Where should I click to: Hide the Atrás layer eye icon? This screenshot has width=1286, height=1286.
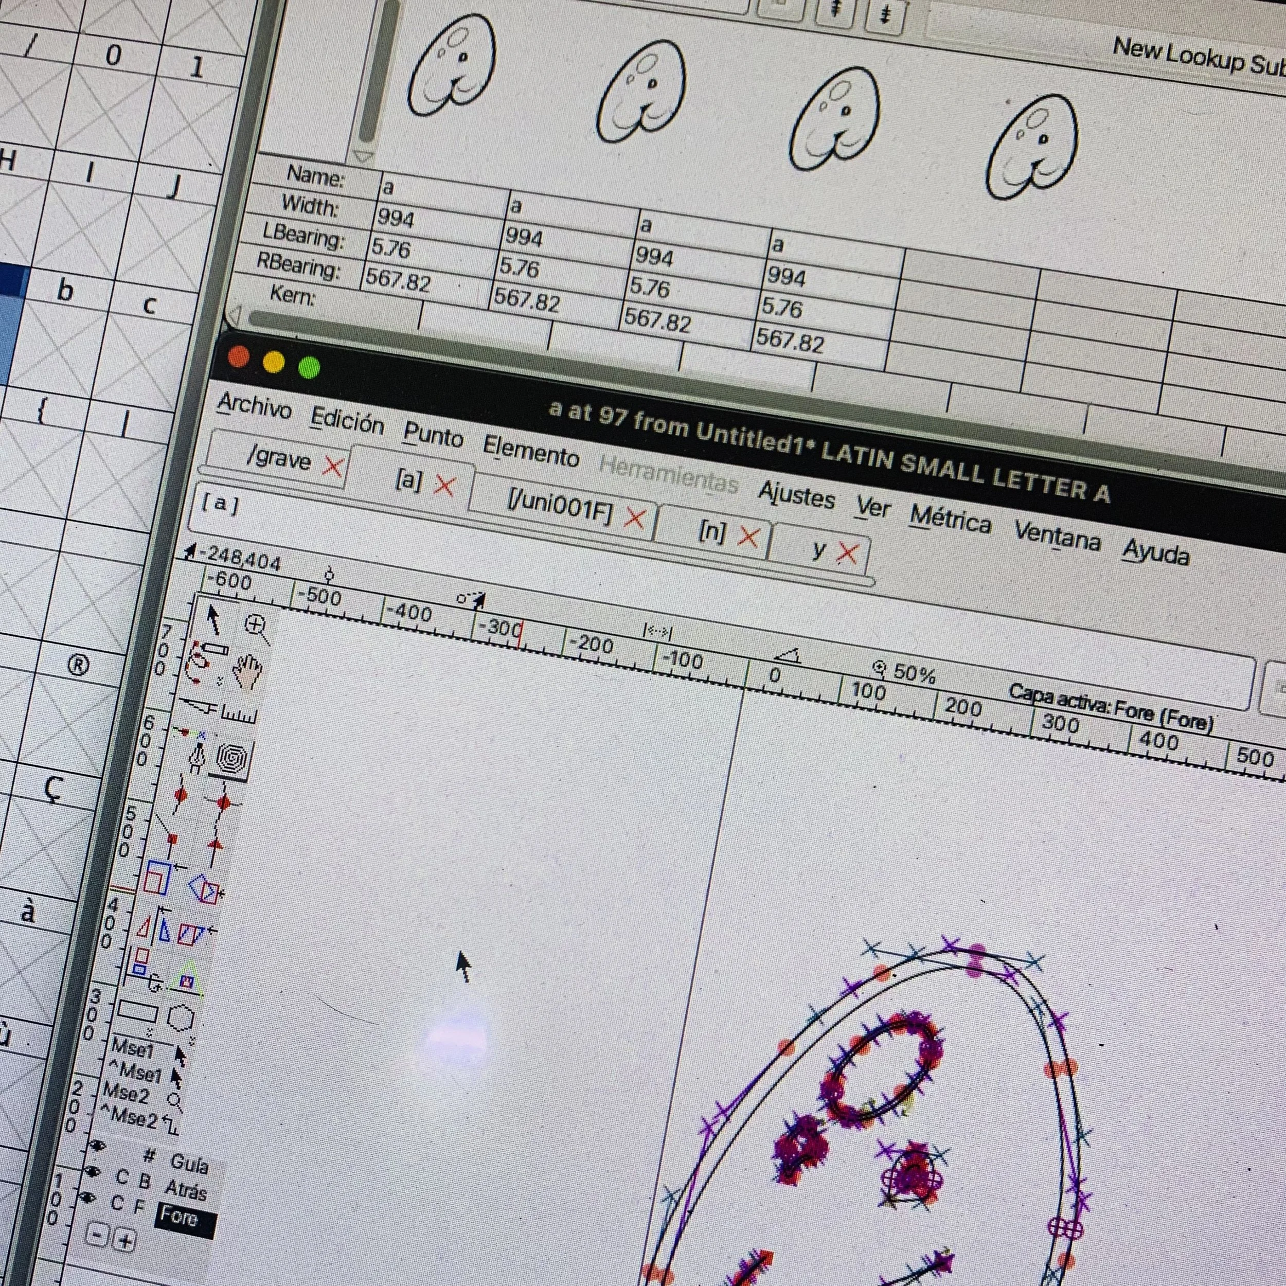point(93,1171)
